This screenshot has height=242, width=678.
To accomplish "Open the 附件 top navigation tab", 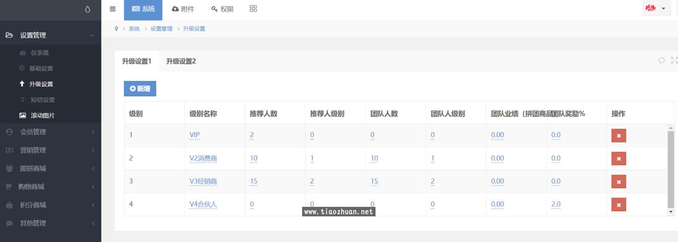I will (183, 9).
